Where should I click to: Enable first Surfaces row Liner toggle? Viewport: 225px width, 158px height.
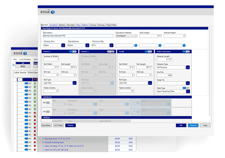pos(46,103)
